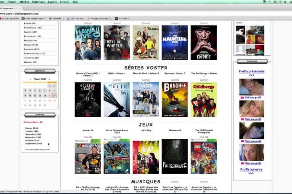The width and height of the screenshot is (292, 194).
Task: Click the Profils précédents link
Action: click(251, 71)
